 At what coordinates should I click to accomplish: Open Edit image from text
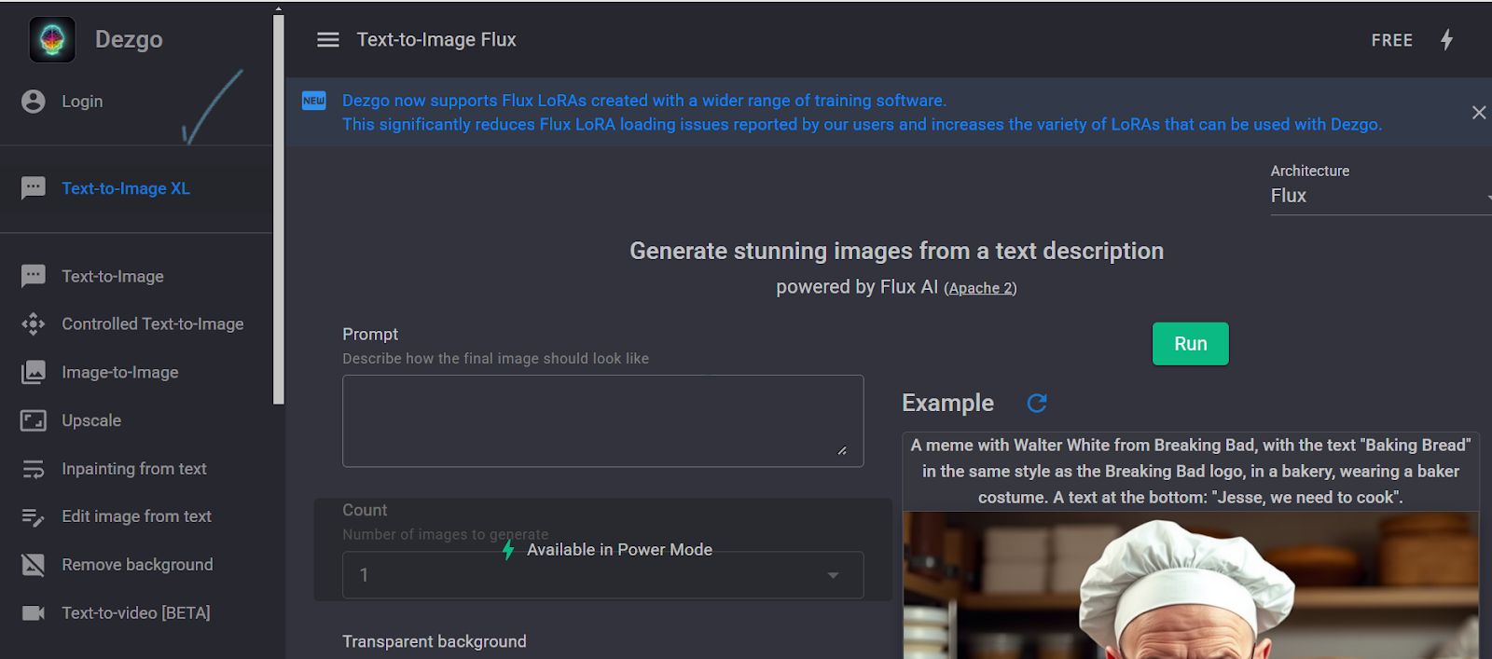[x=136, y=516]
